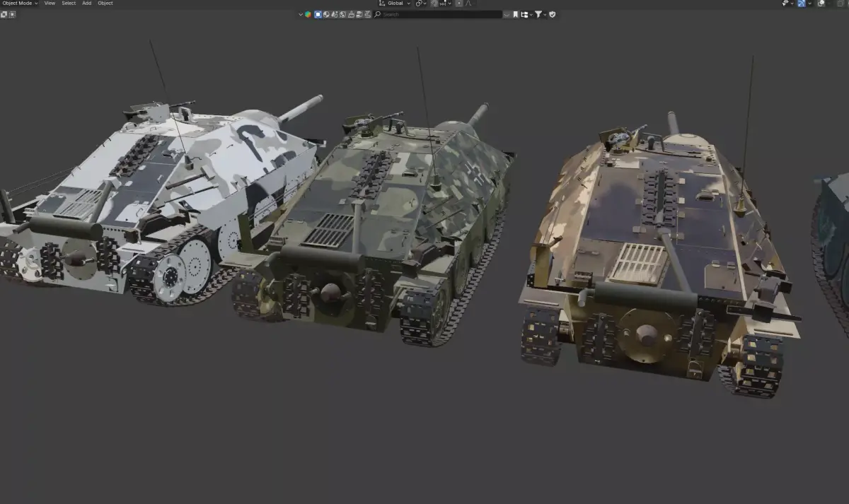Image resolution: width=849 pixels, height=504 pixels.
Task: Open the Global transform orientation dropdown
Action: (395, 3)
